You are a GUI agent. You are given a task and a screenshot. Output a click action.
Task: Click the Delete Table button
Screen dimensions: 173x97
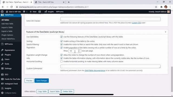[68, 91]
